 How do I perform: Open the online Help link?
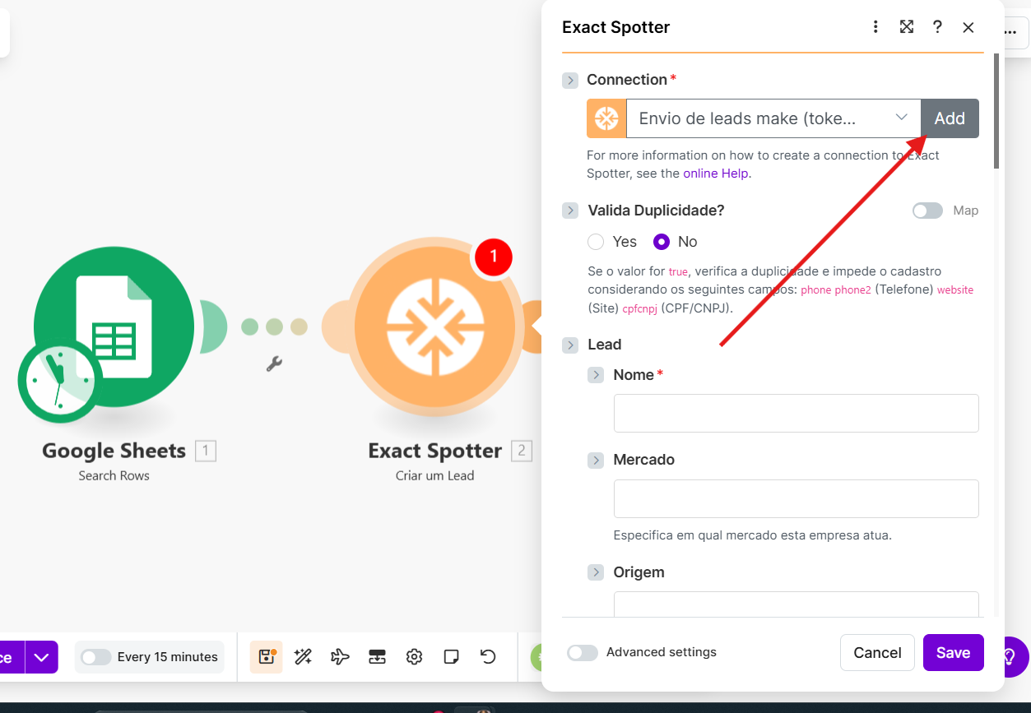pyautogui.click(x=716, y=174)
